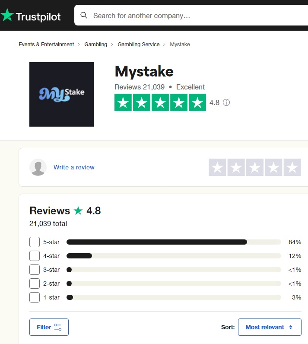Check the 4-star filter checkbox

(35, 256)
